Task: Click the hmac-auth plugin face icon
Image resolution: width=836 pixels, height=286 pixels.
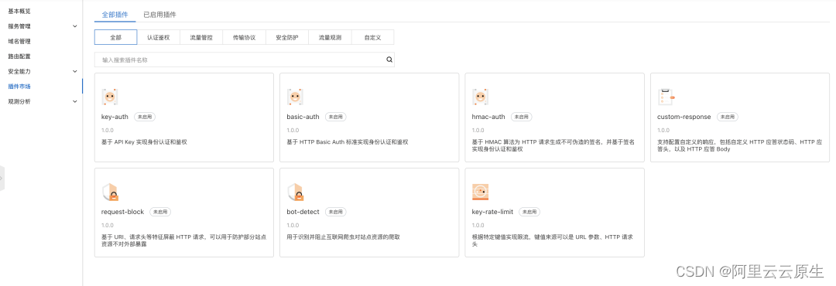Action: (x=481, y=97)
